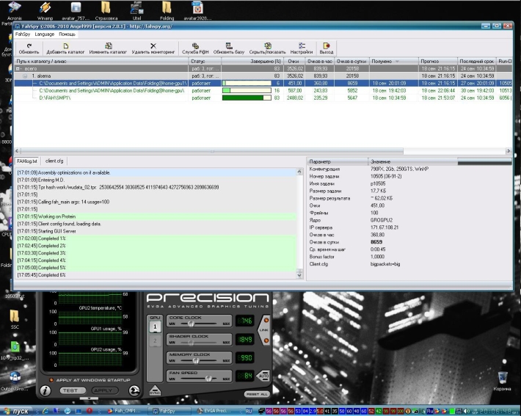The width and height of the screenshot is (521, 416).
Task: Open the FahSpy menu
Action: tap(23, 34)
